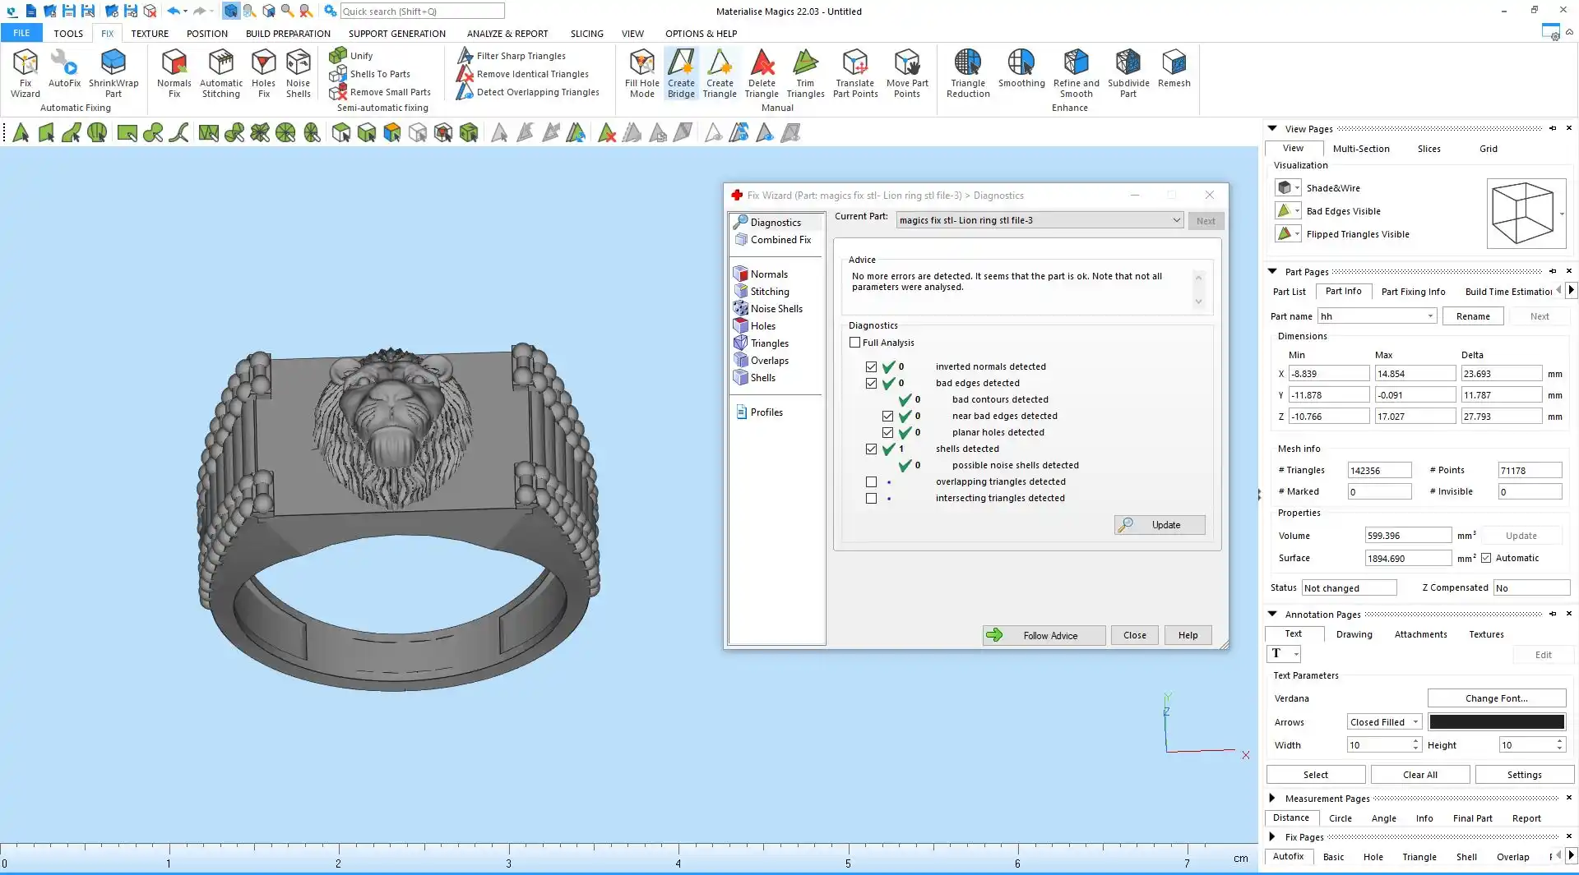Click the ShrinkWrap Part icon
Image resolution: width=1579 pixels, height=875 pixels.
(x=113, y=72)
